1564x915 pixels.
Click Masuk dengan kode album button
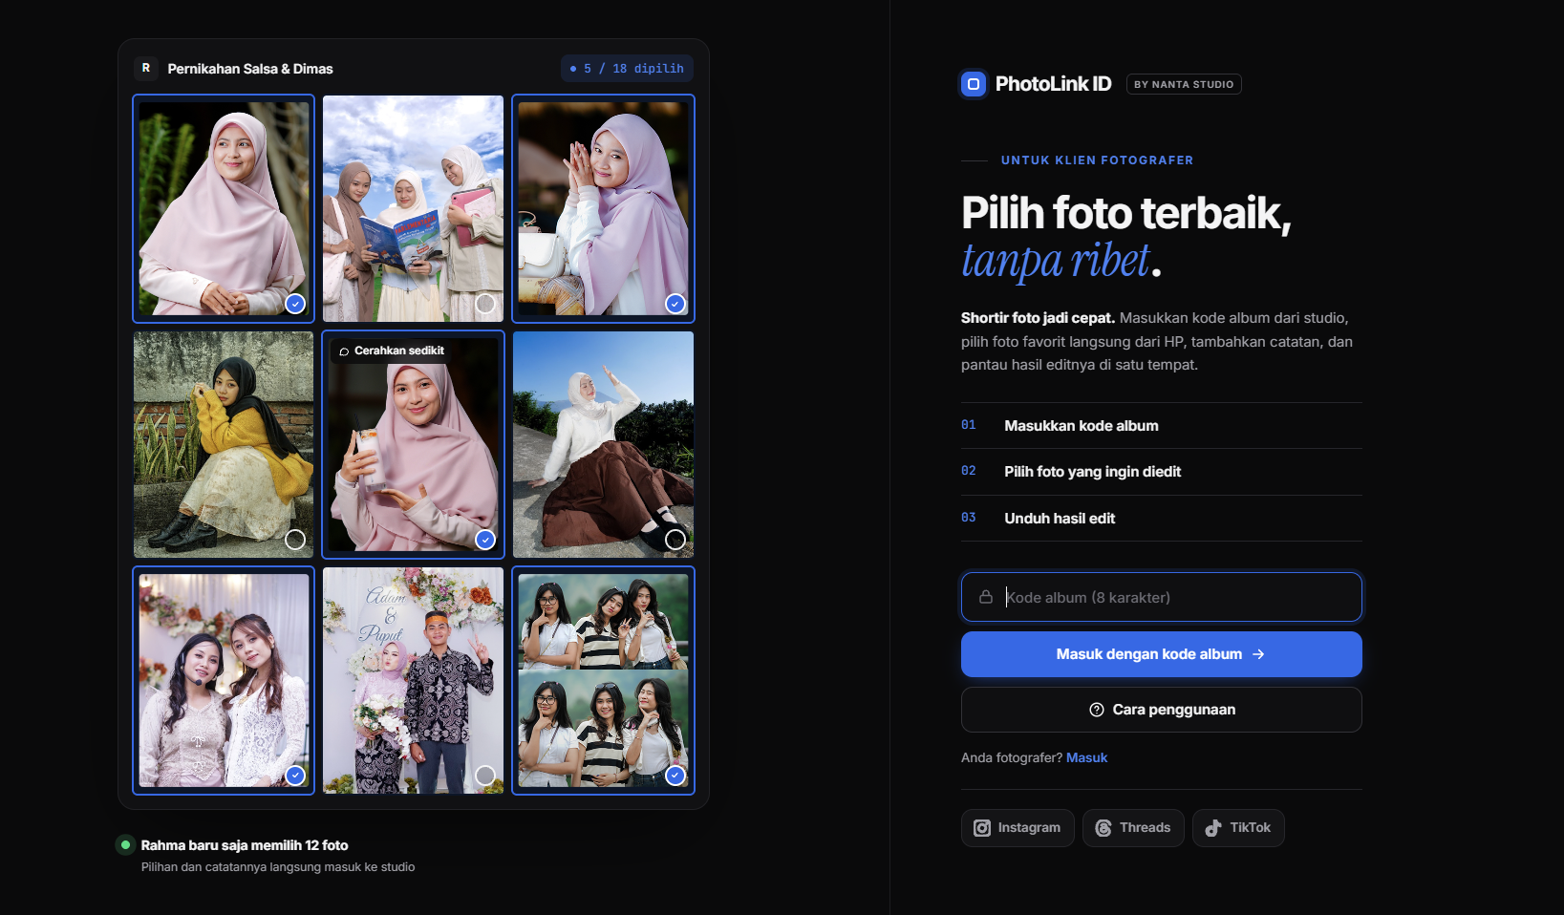(1161, 654)
